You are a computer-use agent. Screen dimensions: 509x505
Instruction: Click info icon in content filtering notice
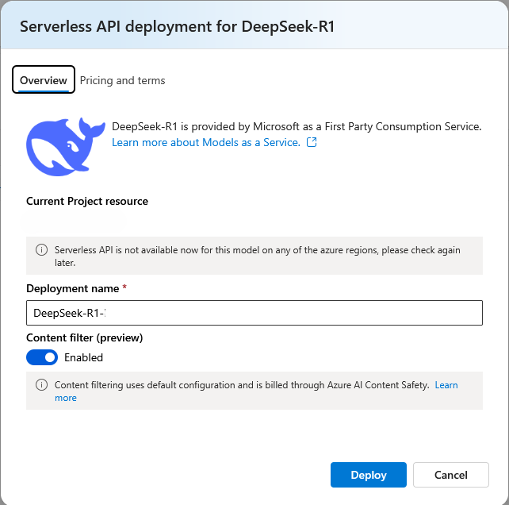[x=41, y=384]
